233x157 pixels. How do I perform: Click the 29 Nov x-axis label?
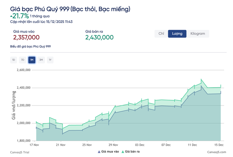point(113,145)
